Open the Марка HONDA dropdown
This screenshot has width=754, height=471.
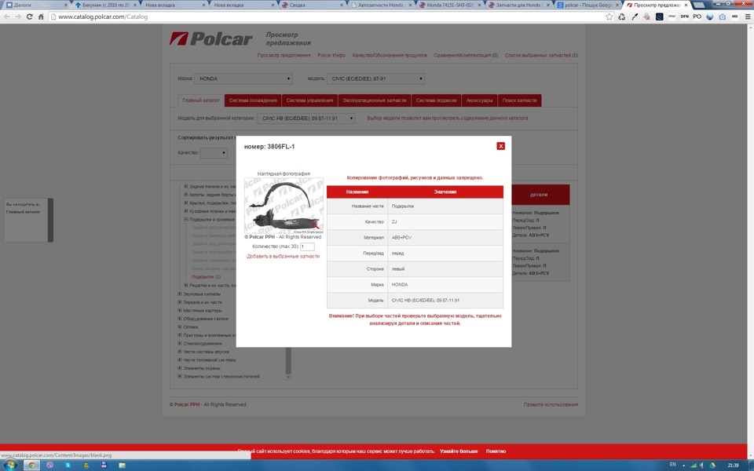(243, 78)
